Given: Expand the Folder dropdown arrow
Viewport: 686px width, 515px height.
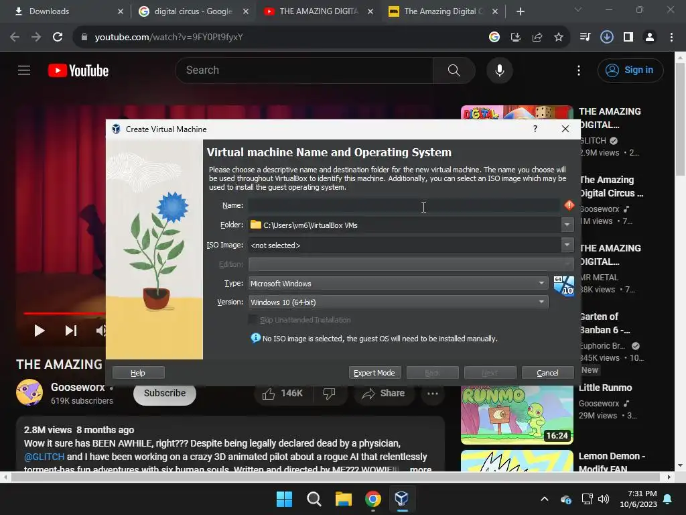Looking at the screenshot, I should [x=567, y=225].
